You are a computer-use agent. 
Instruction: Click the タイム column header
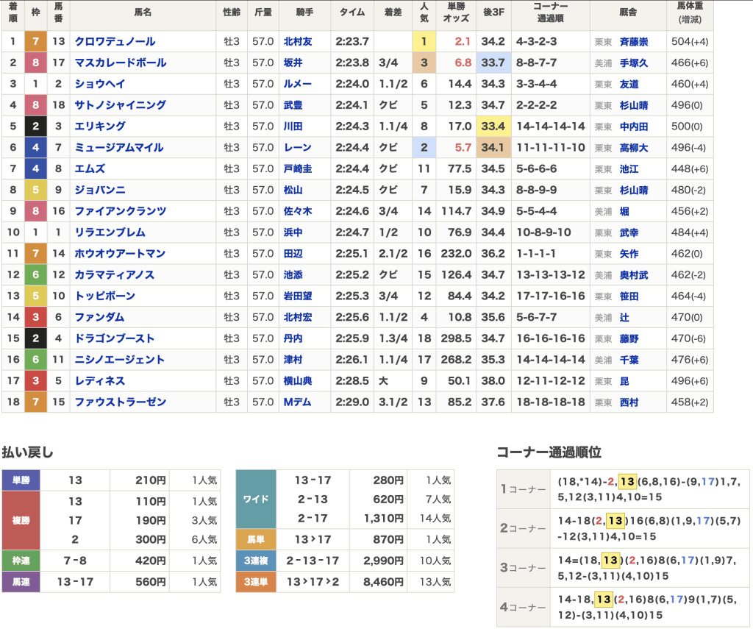click(352, 13)
